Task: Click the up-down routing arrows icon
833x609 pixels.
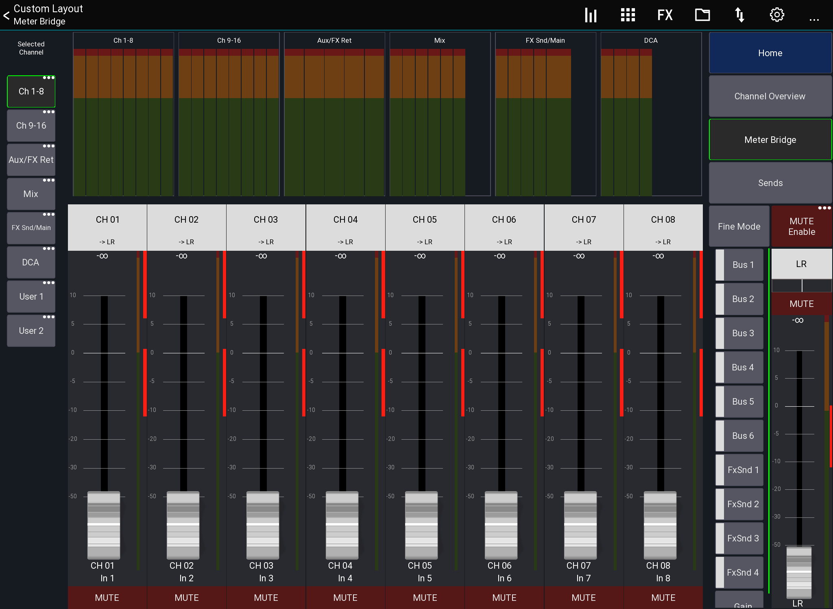Action: click(x=739, y=15)
